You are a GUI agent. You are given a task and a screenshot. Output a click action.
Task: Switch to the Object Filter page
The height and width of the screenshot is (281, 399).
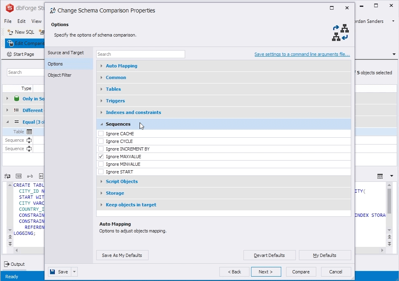pyautogui.click(x=60, y=75)
